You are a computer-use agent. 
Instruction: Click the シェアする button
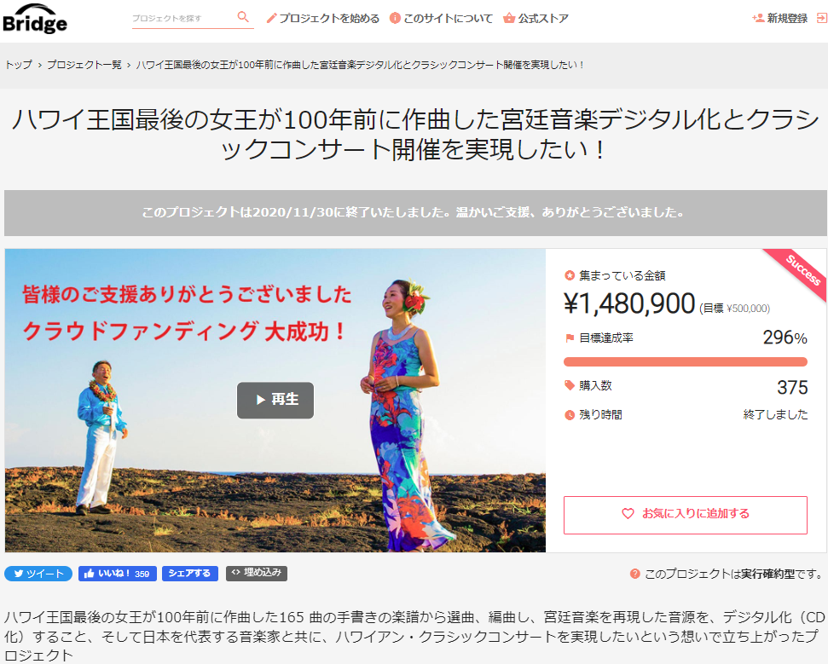[x=190, y=574]
